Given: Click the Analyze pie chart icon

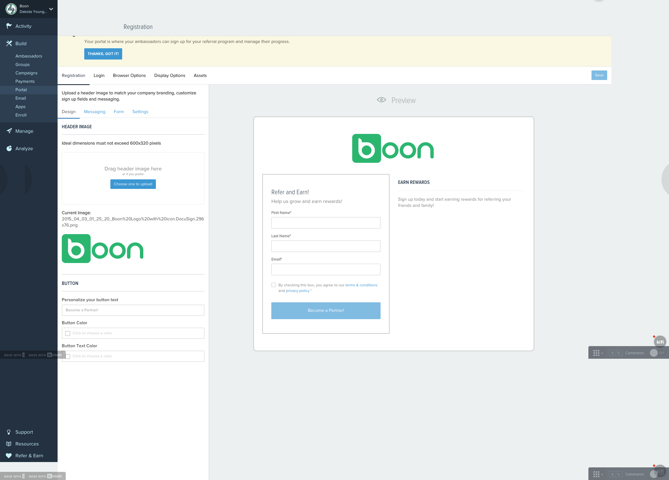Looking at the screenshot, I should pos(9,148).
